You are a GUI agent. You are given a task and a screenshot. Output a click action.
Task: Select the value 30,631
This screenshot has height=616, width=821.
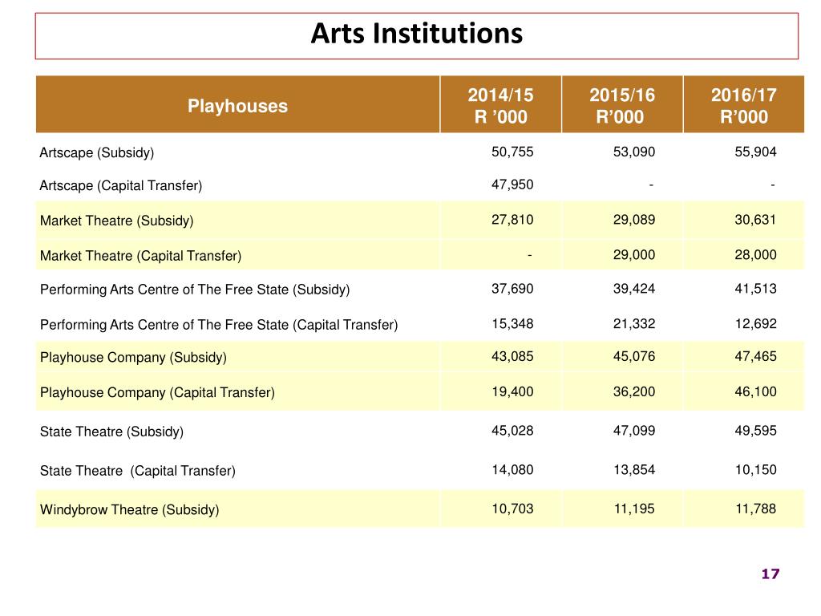pyautogui.click(x=755, y=220)
